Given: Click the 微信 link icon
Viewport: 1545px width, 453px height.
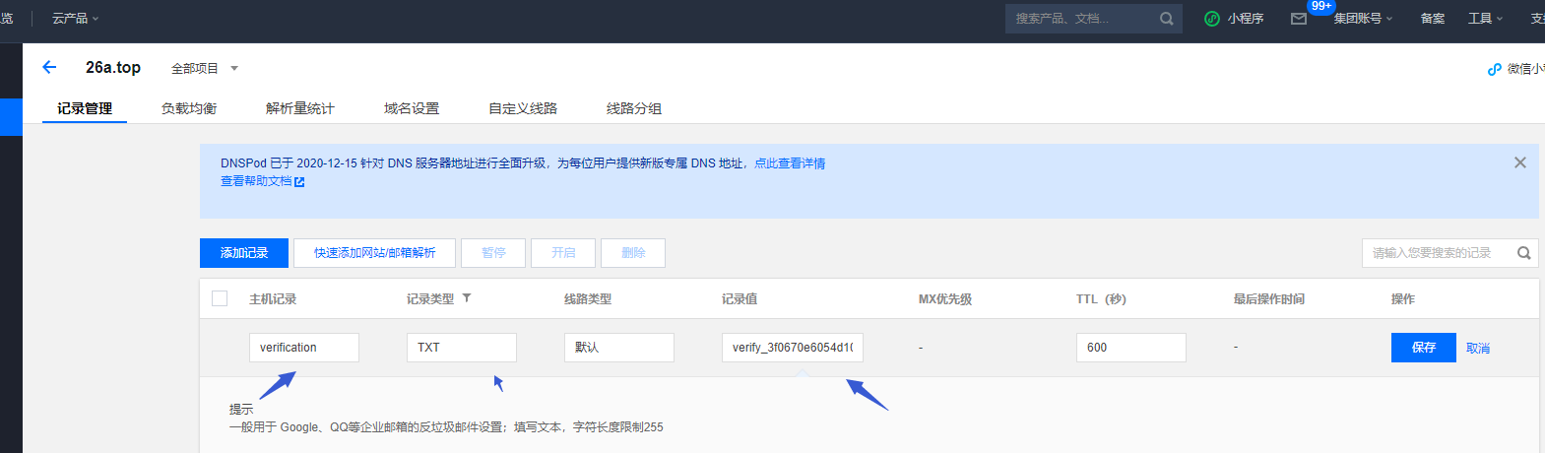Looking at the screenshot, I should point(1494,69).
